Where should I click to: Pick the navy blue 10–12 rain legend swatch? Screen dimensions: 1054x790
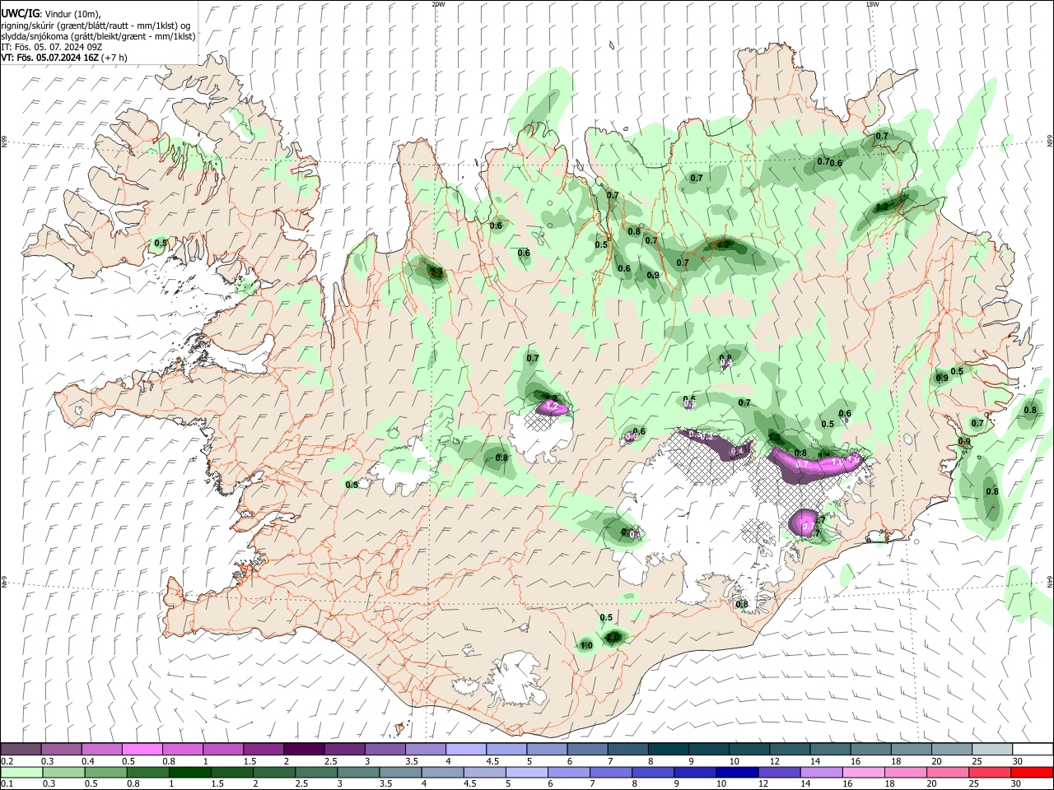739,773
